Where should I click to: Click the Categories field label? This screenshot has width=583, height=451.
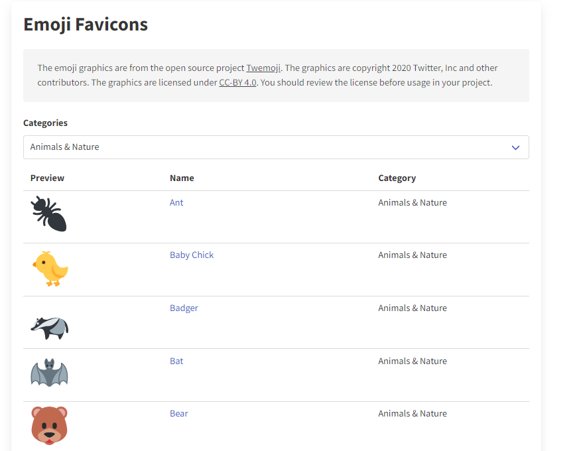pyautogui.click(x=45, y=123)
